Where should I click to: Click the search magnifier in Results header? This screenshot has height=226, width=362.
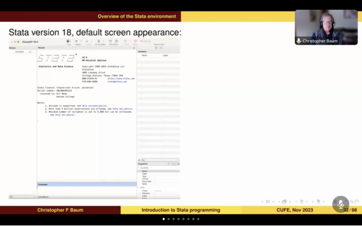(x=134, y=48)
